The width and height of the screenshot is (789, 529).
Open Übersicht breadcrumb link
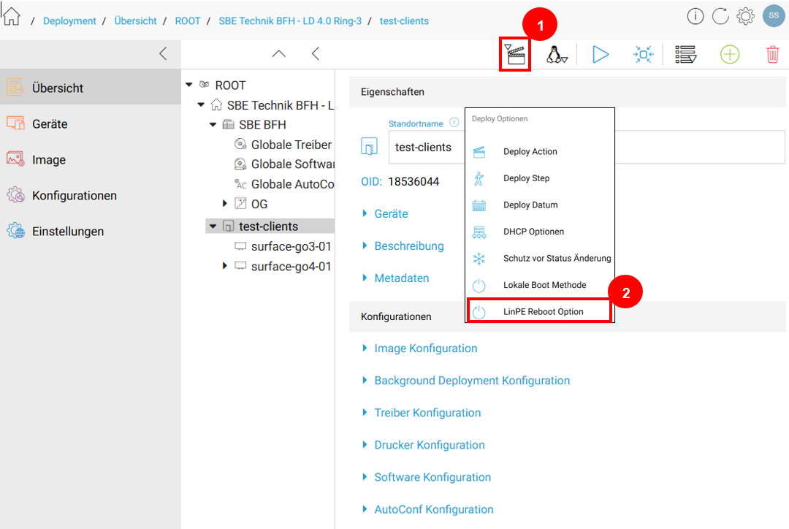pos(135,21)
